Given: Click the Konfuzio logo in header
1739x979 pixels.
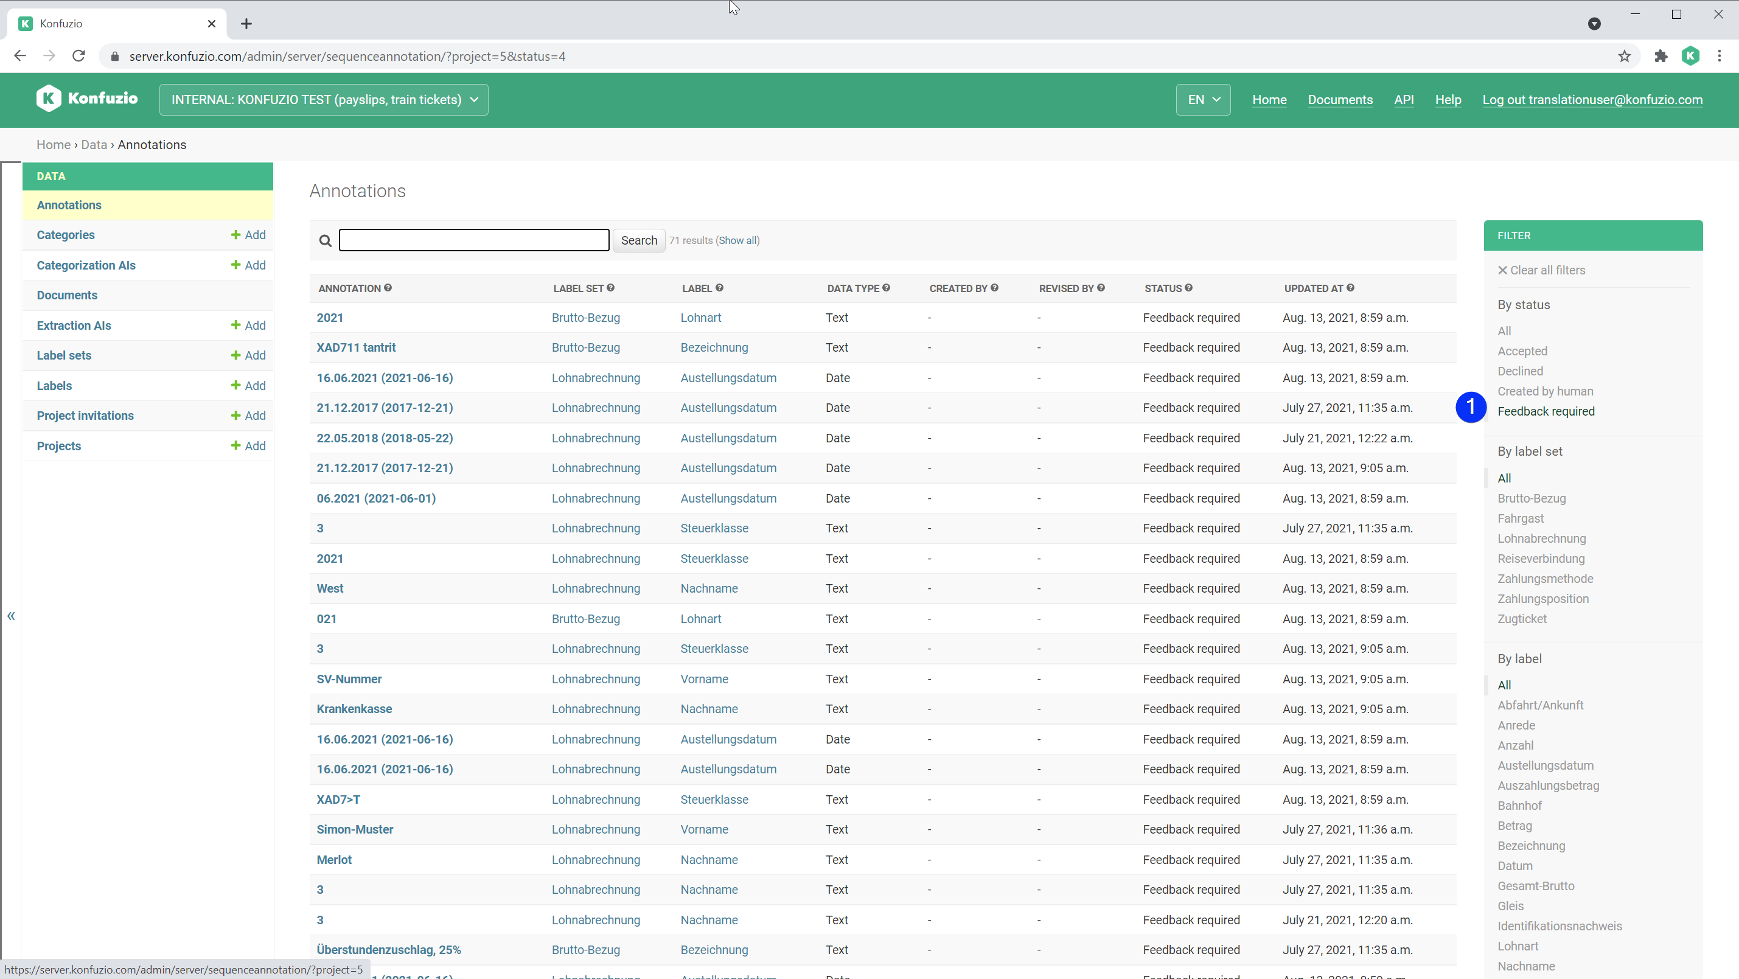Looking at the screenshot, I should tap(87, 99).
